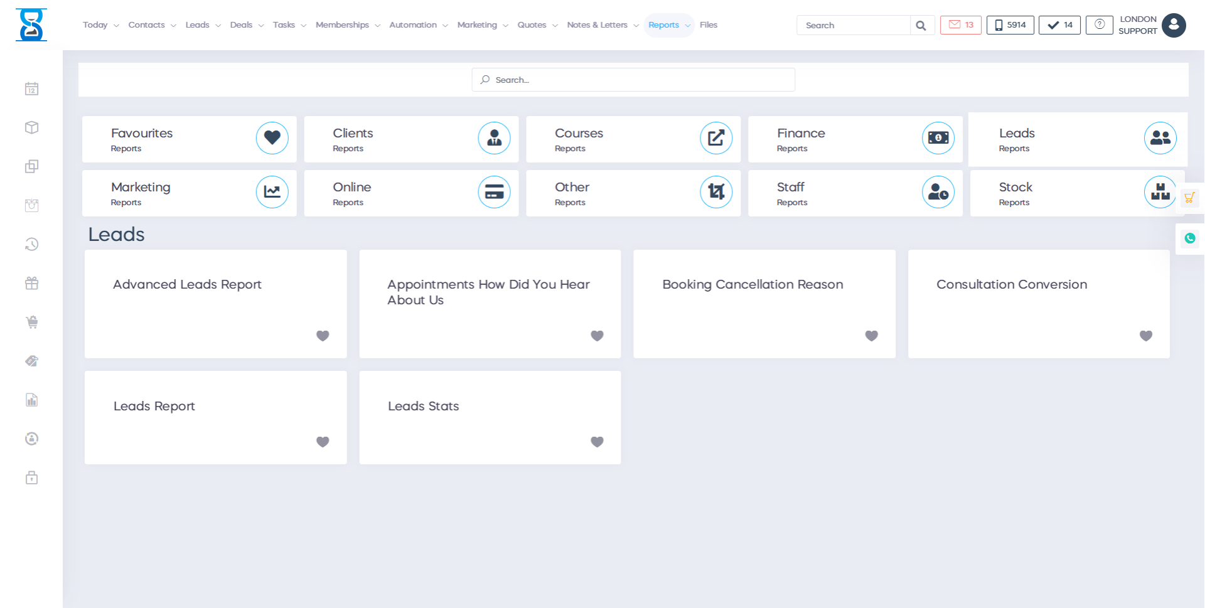Image resolution: width=1205 pixels, height=608 pixels.
Task: Click the calendar icon in the left sidebar
Action: click(31, 89)
